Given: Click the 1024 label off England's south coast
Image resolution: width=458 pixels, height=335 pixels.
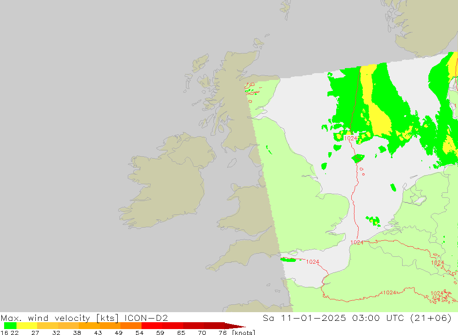Looking at the screenshot, I should 312,262.
